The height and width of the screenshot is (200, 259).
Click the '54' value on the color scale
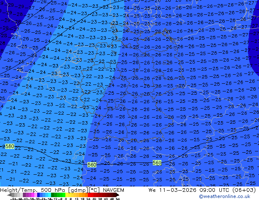click(x=117, y=199)
